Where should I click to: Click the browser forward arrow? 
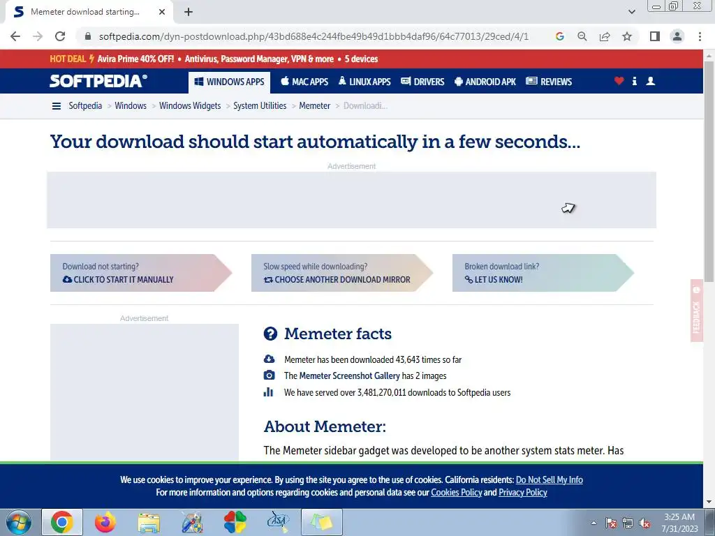click(x=38, y=36)
